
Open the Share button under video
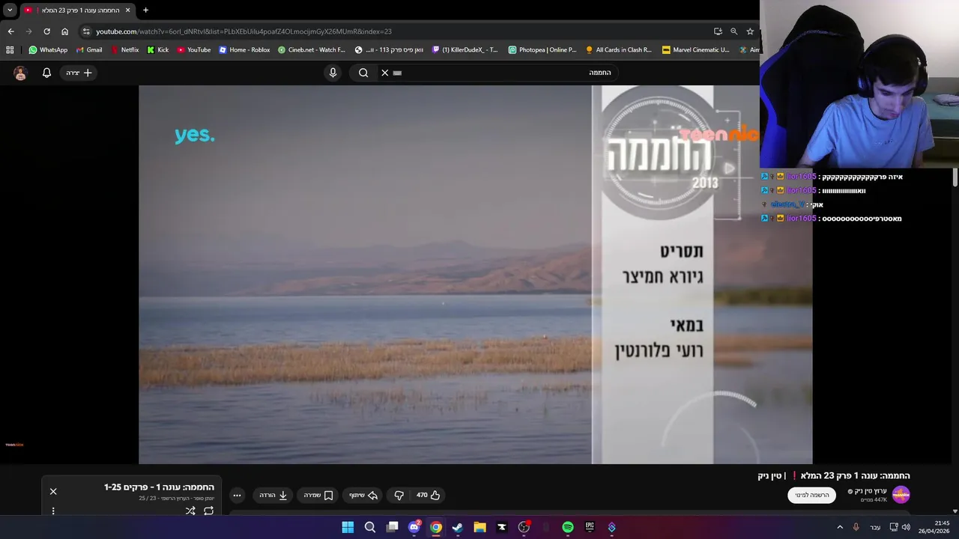click(363, 495)
